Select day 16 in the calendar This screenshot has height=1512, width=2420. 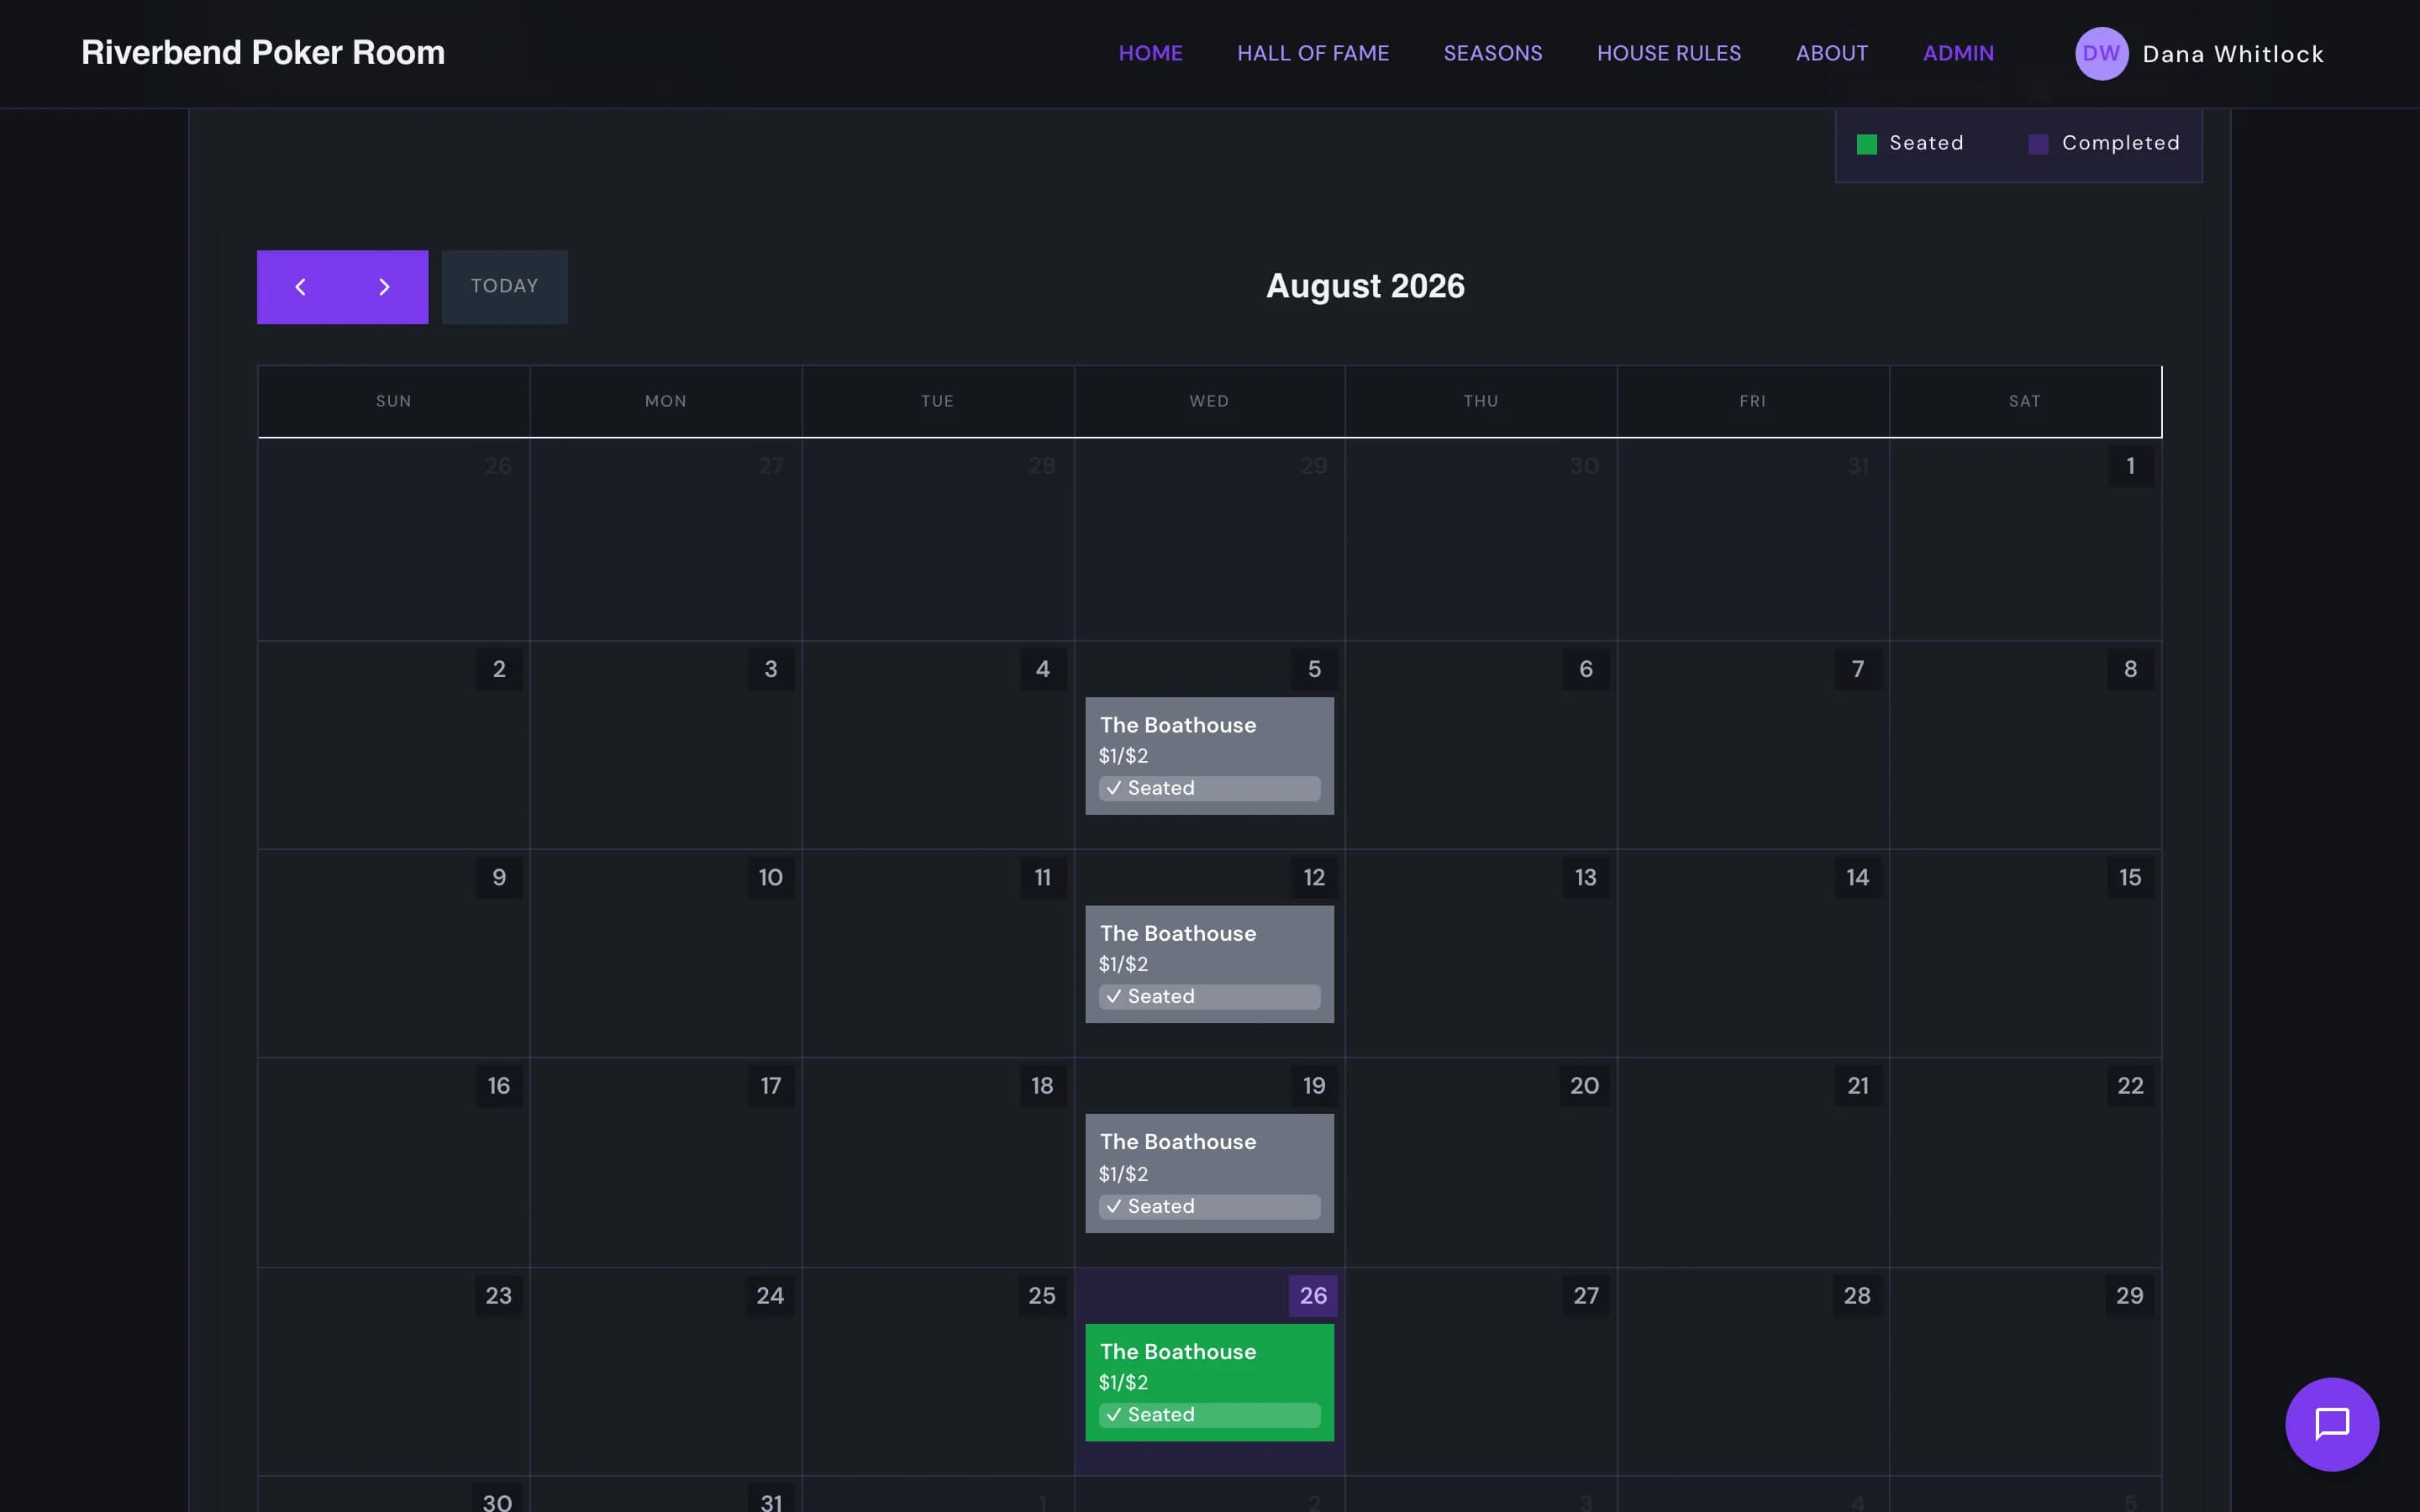(499, 1086)
